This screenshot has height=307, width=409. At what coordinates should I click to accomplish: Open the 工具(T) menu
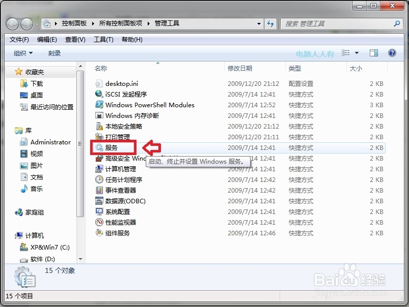(103, 39)
